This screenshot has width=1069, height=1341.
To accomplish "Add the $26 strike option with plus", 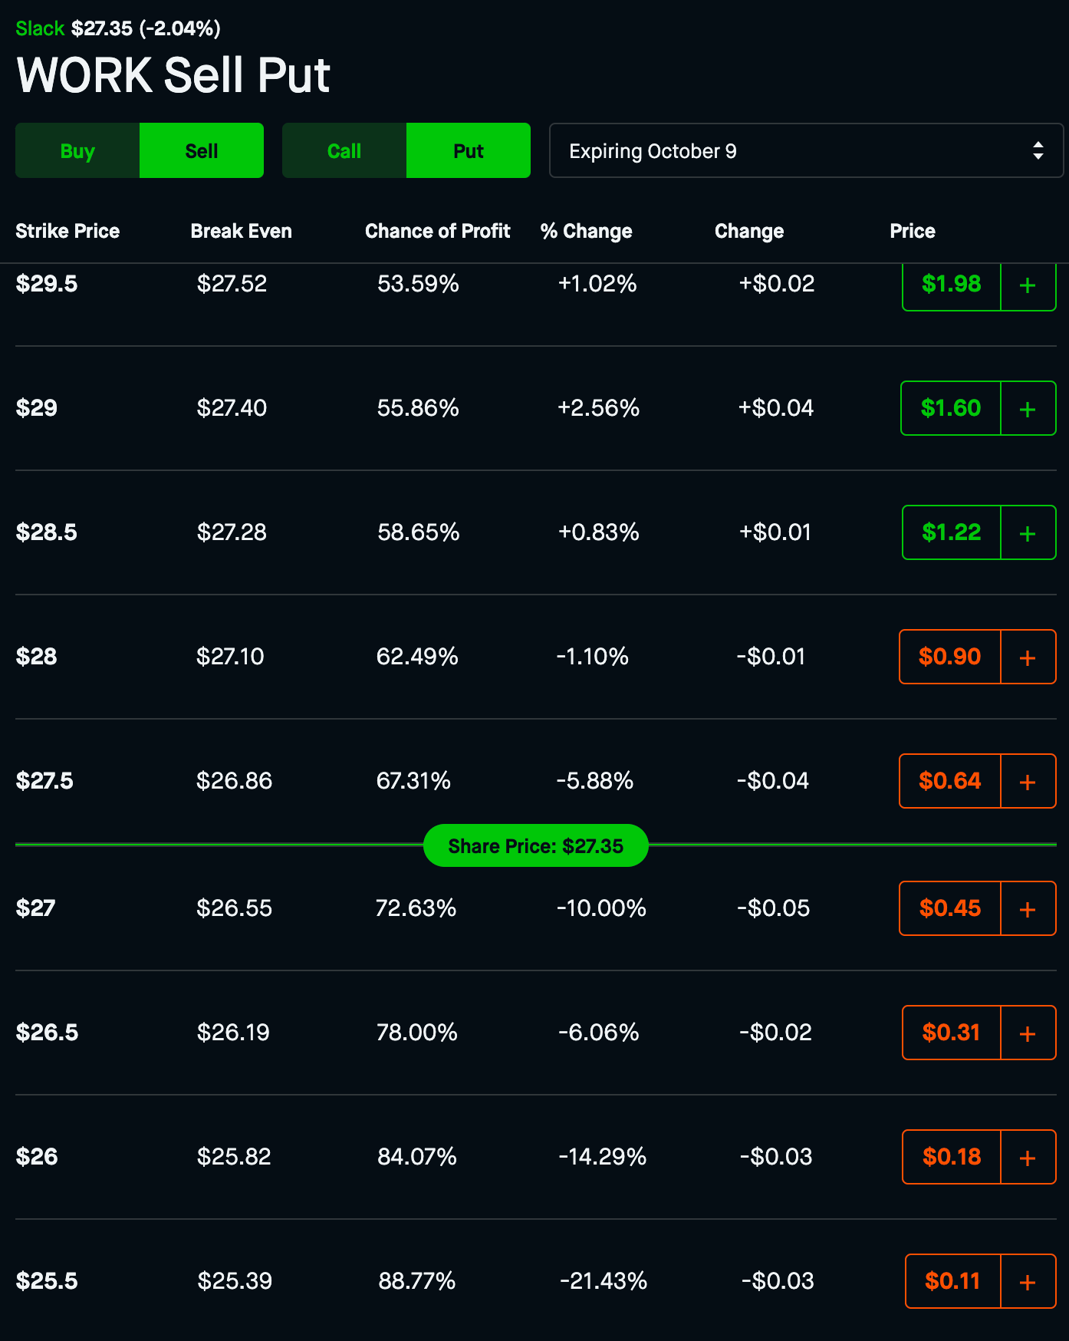I will point(1028,1157).
